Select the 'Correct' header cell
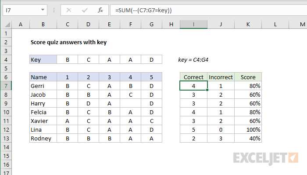 pos(193,77)
